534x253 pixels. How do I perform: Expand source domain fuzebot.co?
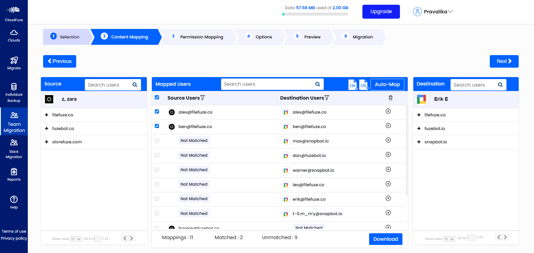47,129
